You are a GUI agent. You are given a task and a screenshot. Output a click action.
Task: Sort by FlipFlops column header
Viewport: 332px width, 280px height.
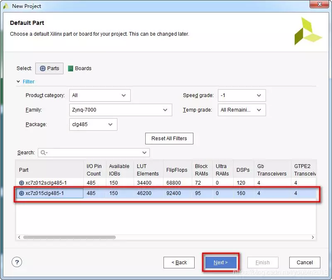[178, 170]
